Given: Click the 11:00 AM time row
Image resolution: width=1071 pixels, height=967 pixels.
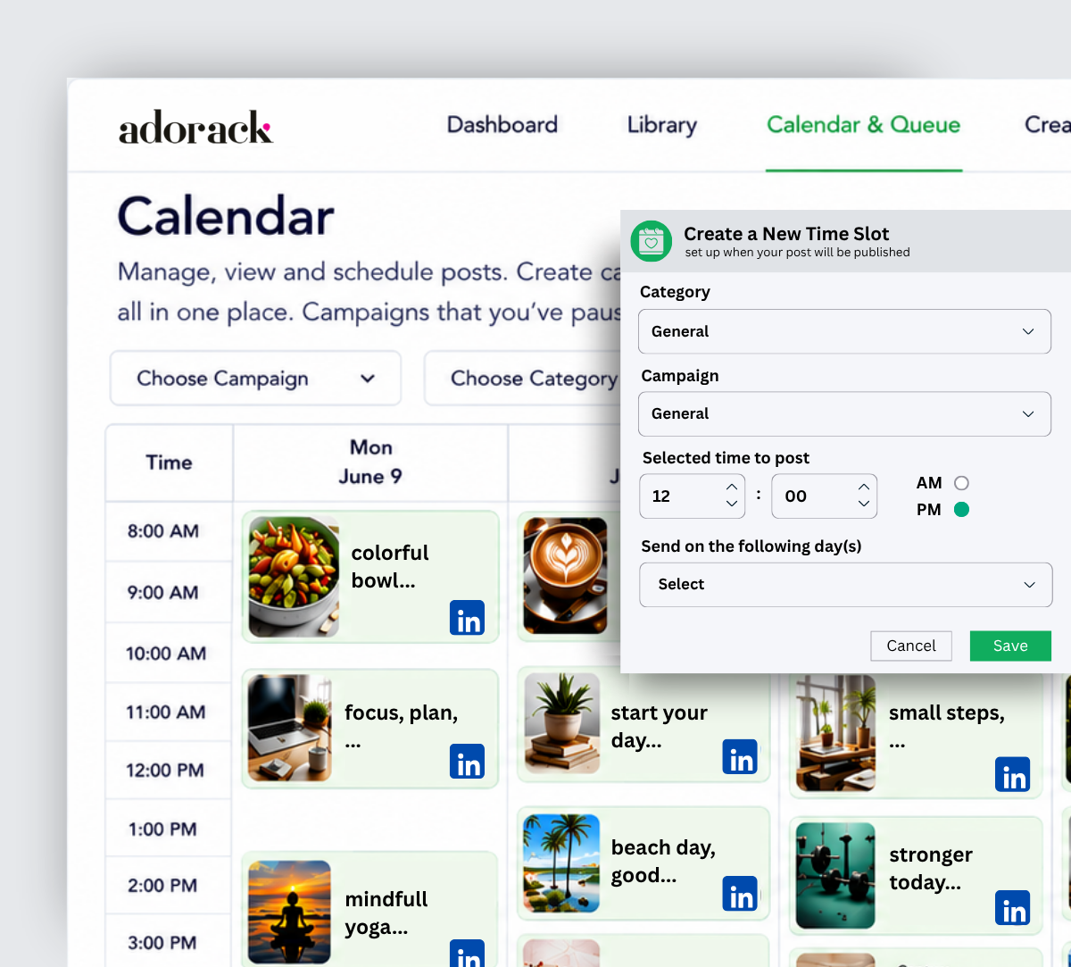Looking at the screenshot, I should pyautogui.click(x=169, y=712).
